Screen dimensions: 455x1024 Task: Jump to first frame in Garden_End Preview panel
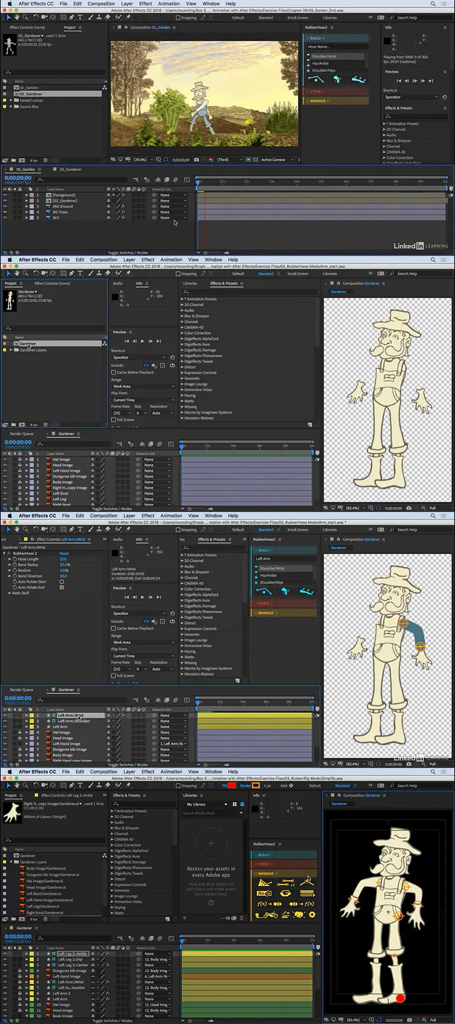399,81
